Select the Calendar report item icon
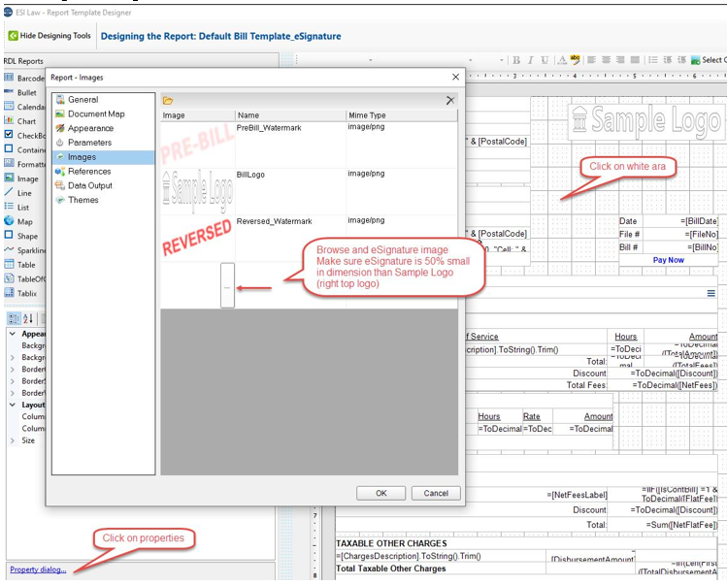This screenshot has width=727, height=585. [9, 107]
